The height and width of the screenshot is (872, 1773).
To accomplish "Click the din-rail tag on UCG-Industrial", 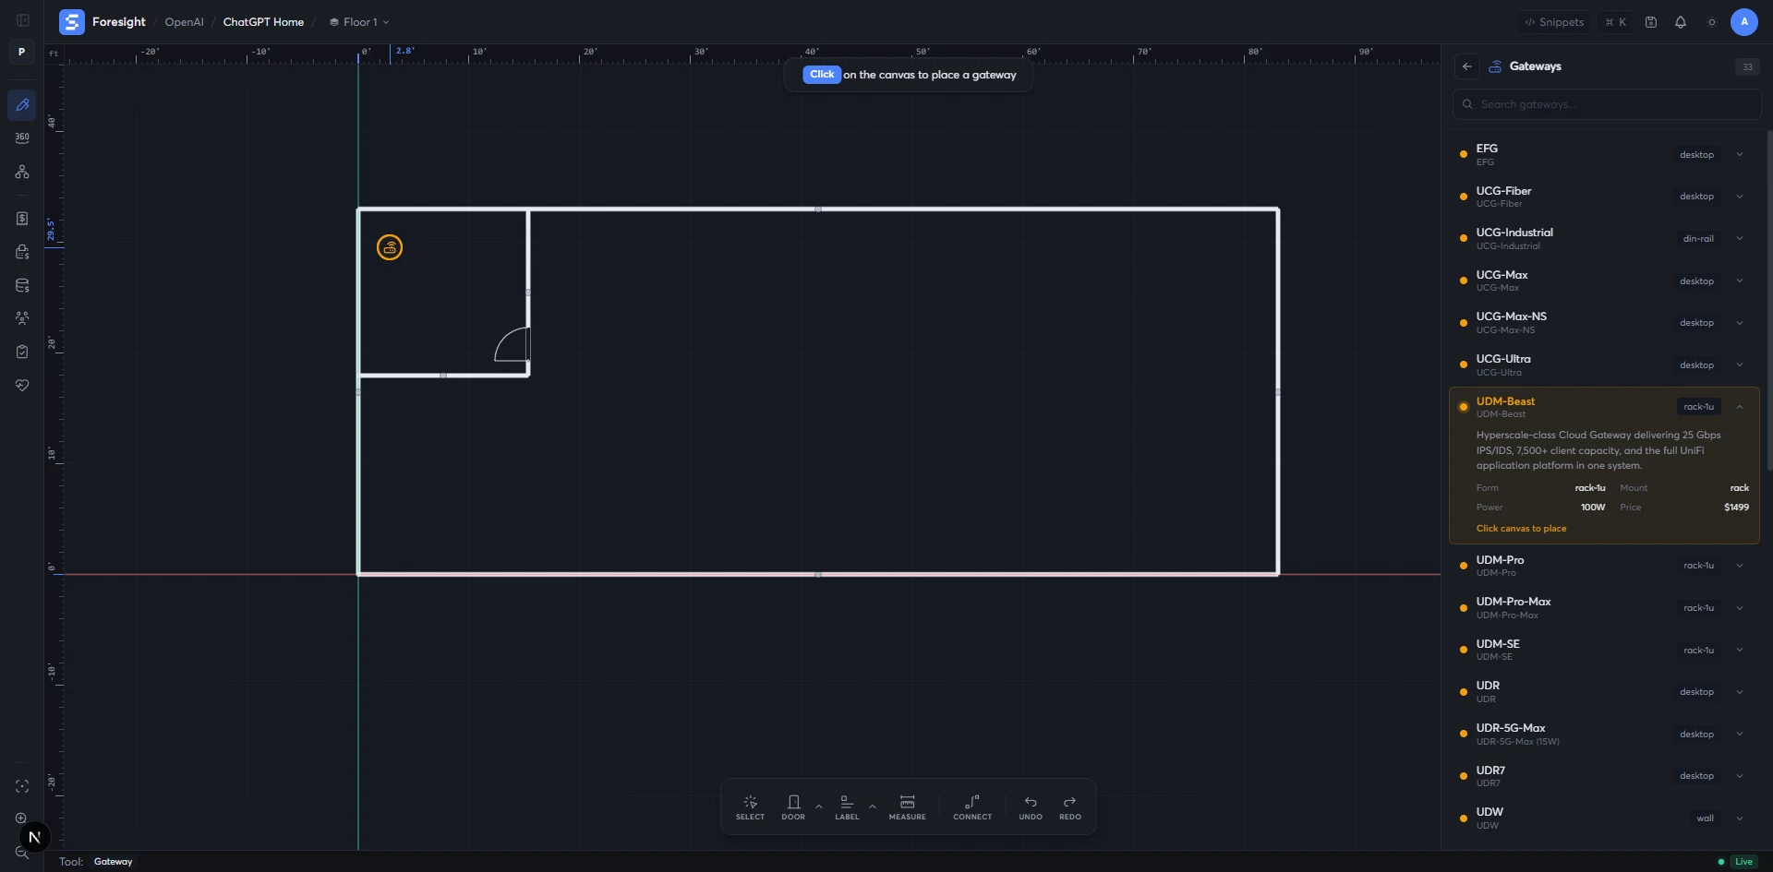I will click(1698, 239).
